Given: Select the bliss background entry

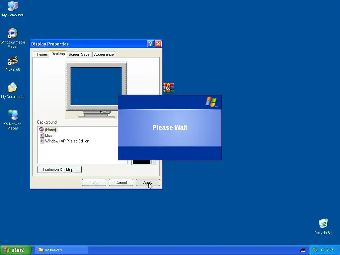Looking at the screenshot, I should click(x=48, y=135).
